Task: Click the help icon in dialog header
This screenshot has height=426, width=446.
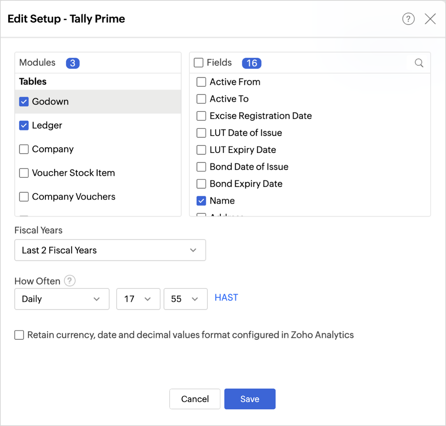Action: [408, 19]
